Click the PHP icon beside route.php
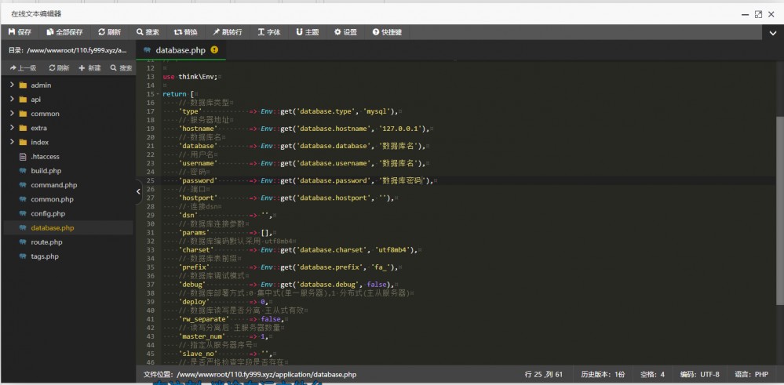The image size is (784, 385). (23, 242)
